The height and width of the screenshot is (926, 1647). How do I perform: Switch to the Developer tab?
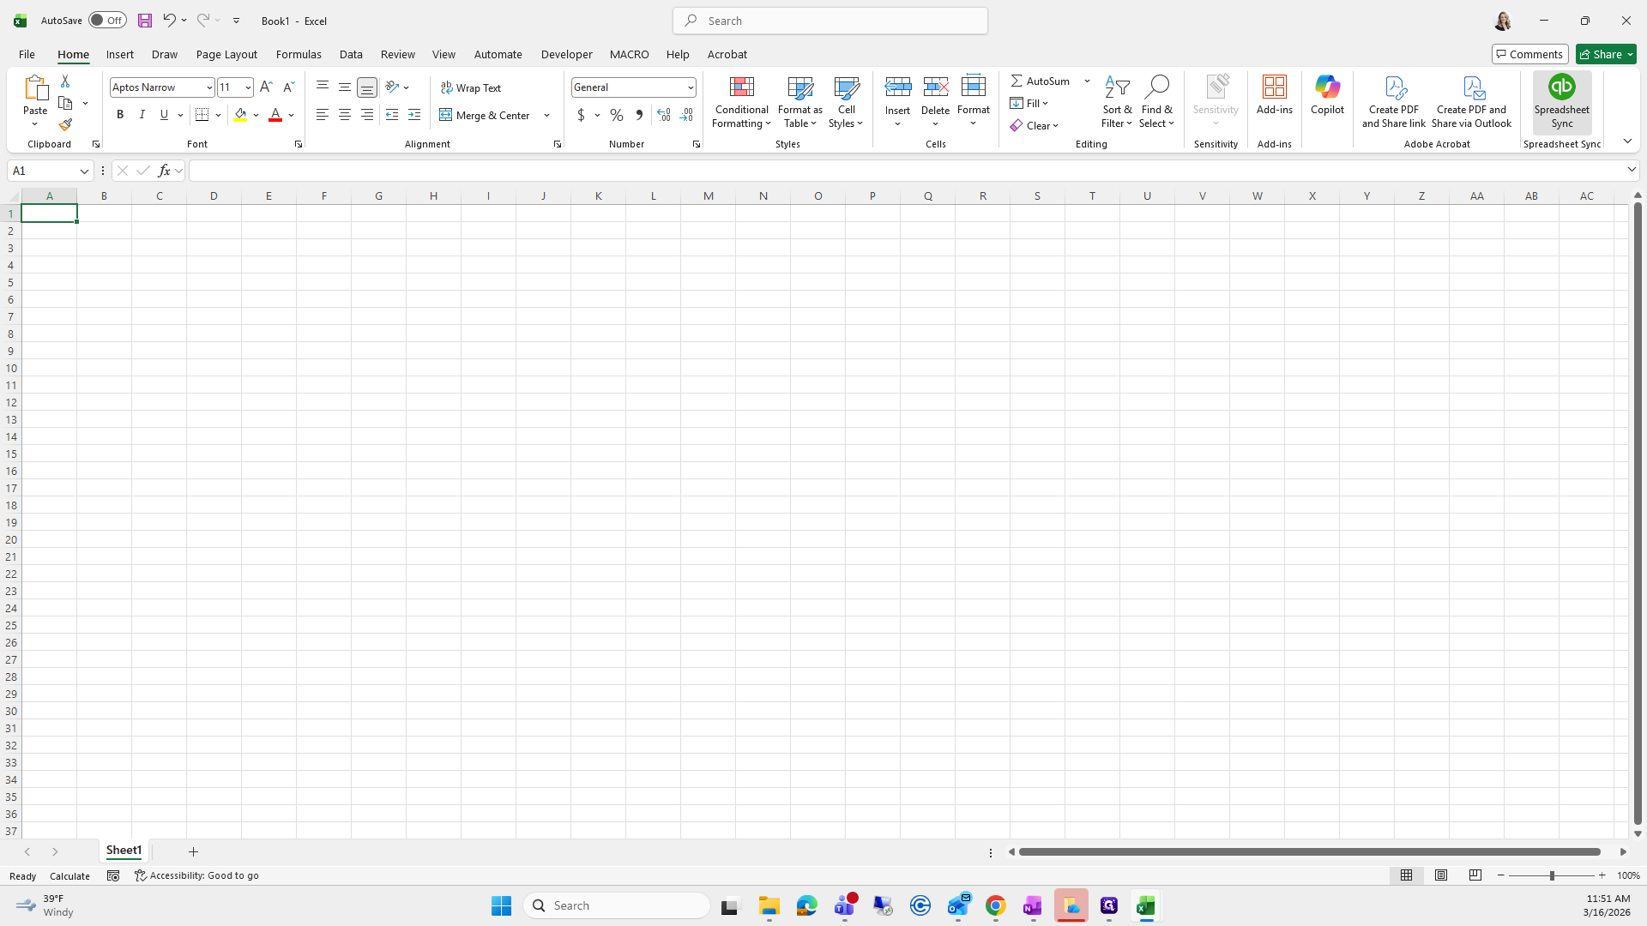566,54
